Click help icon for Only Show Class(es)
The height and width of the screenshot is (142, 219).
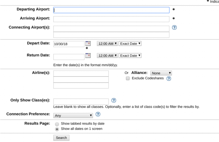[114, 101]
